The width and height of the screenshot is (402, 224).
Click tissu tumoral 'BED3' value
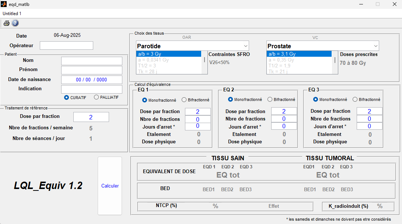[347, 189]
